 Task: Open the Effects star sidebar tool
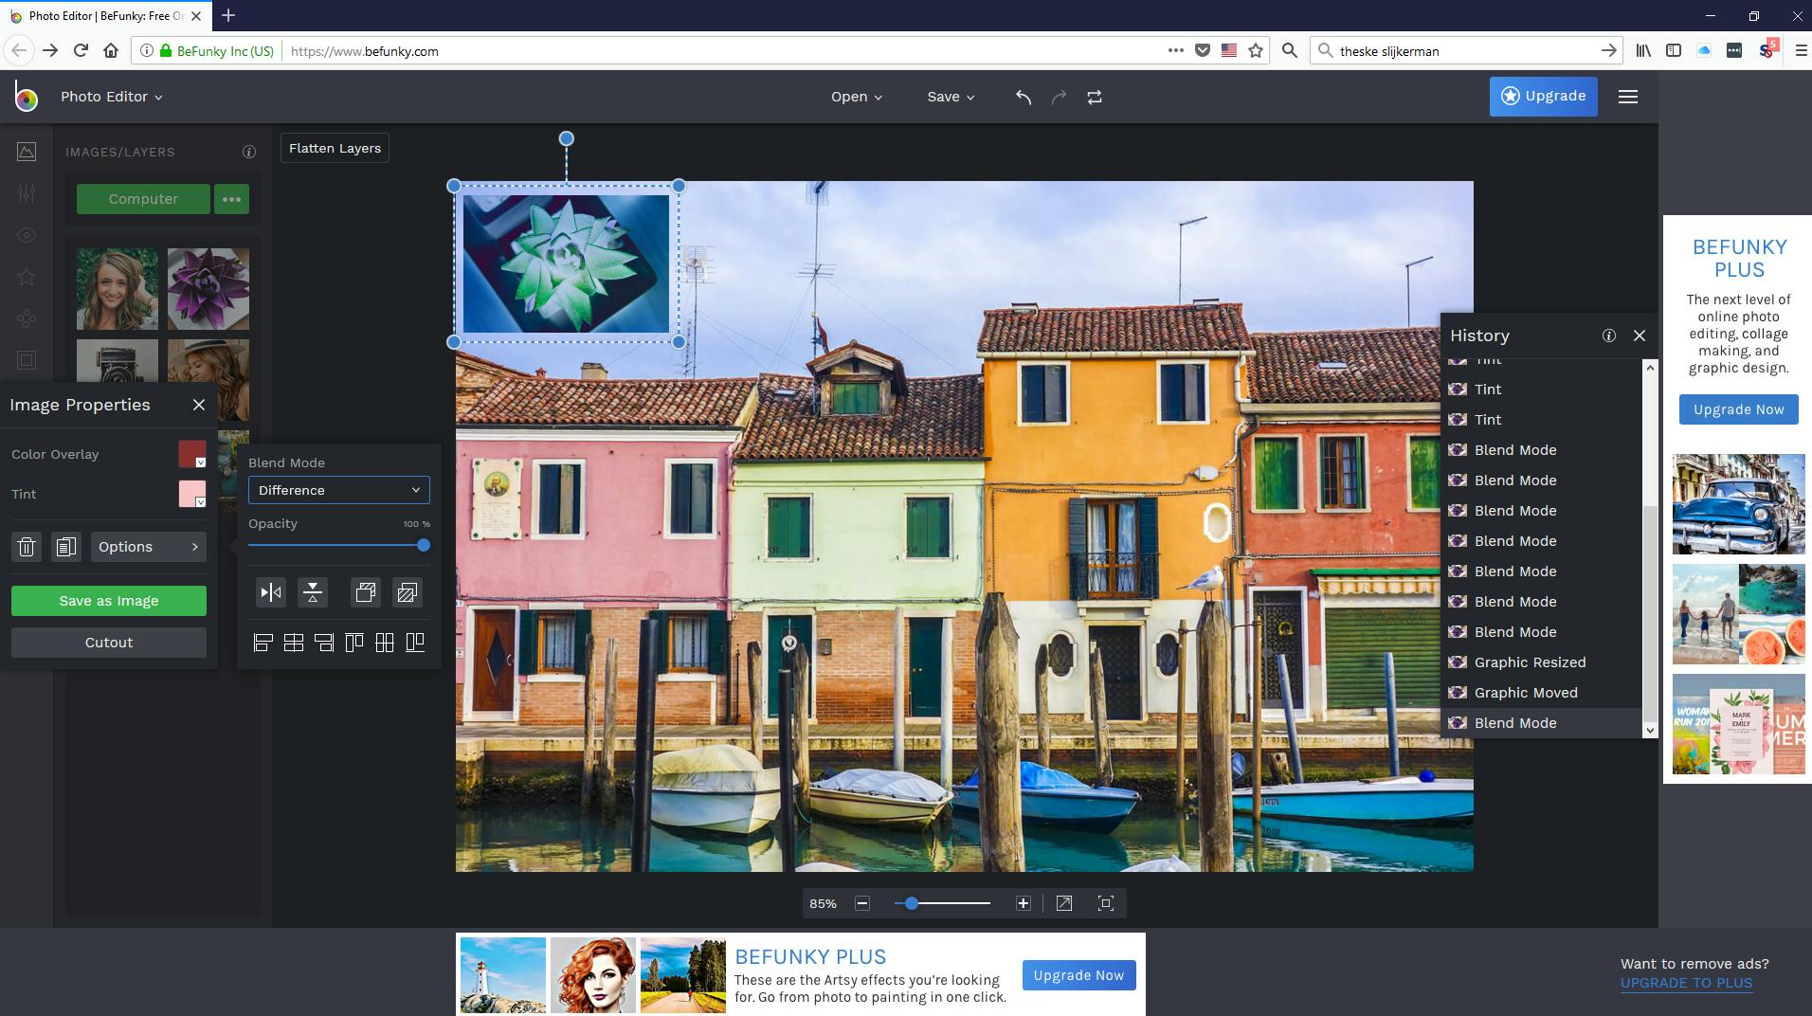point(27,277)
